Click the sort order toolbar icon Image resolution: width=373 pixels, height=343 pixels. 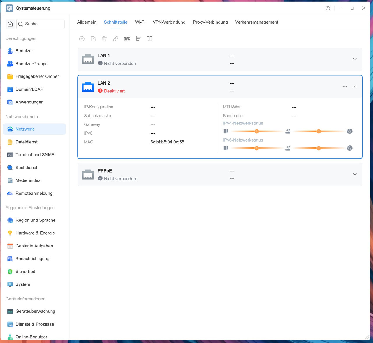[x=138, y=39]
